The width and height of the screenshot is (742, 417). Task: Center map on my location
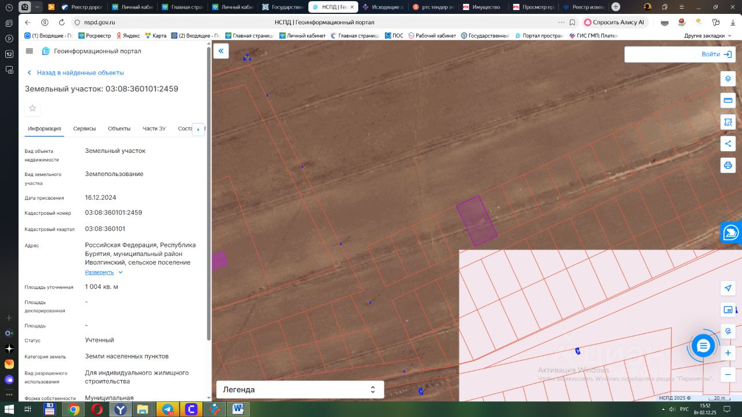728,288
